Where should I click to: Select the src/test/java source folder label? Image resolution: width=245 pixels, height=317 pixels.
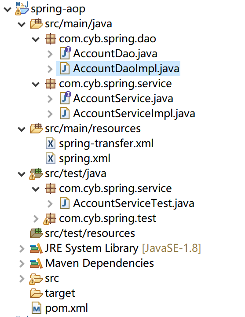click(x=76, y=173)
